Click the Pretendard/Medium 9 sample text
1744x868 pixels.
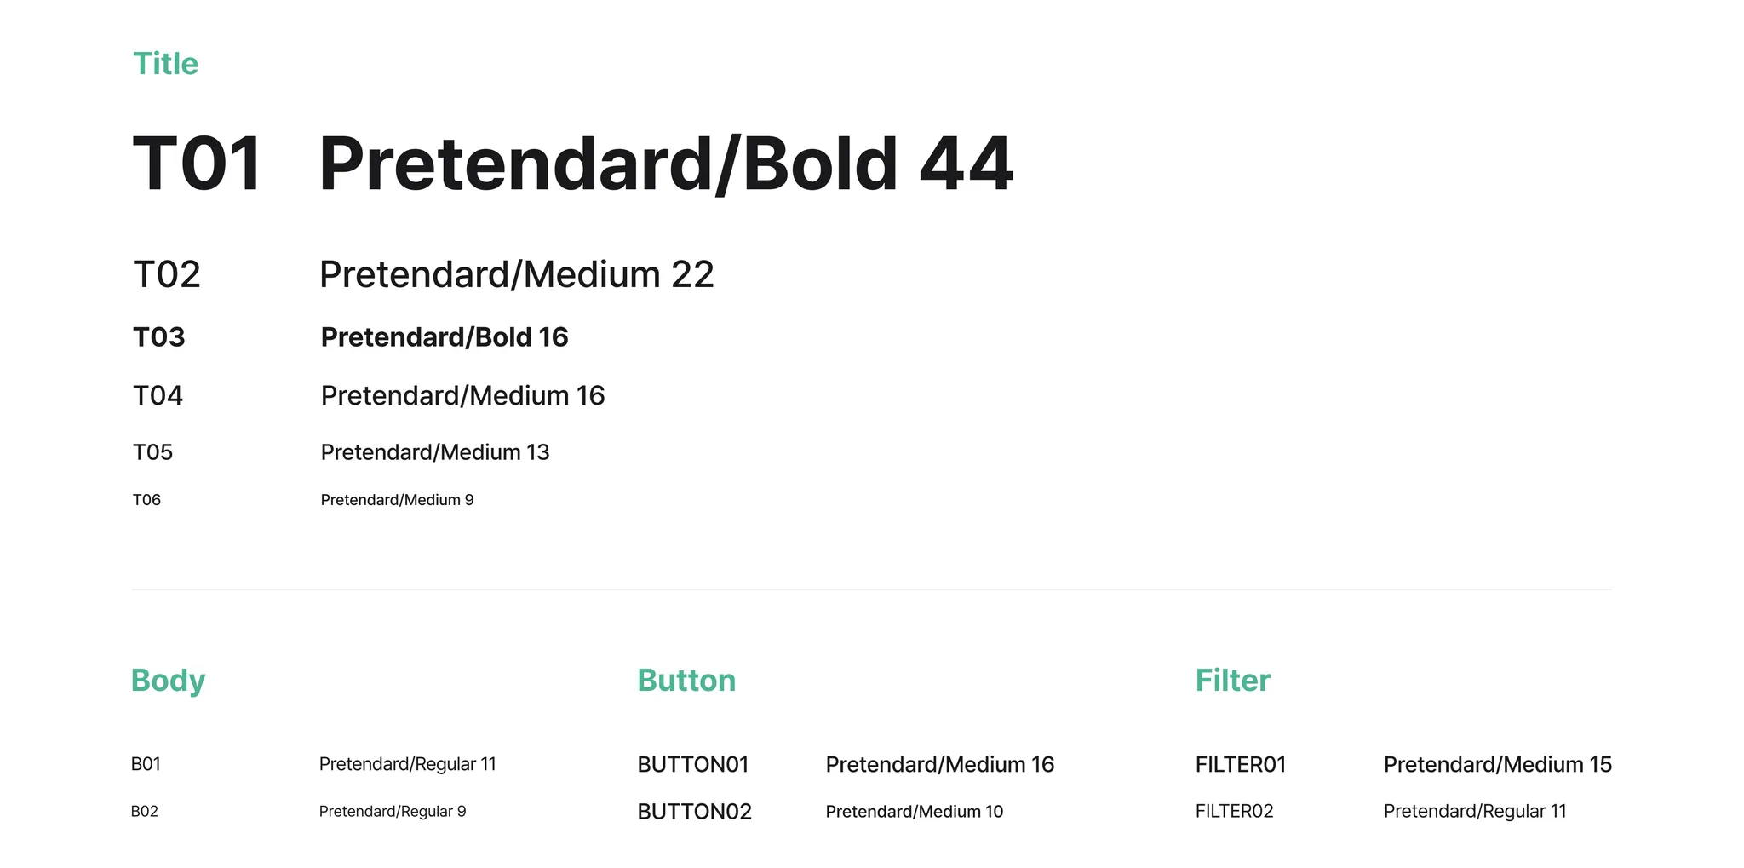point(397,500)
